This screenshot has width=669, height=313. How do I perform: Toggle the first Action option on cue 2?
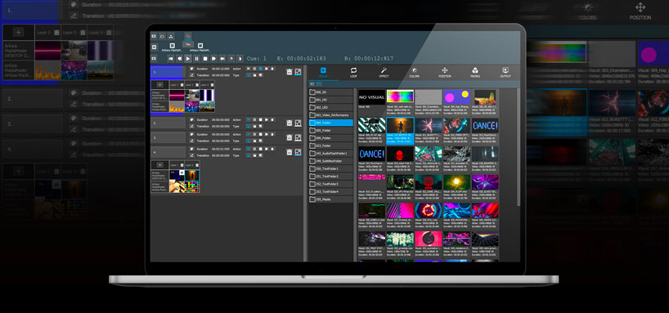[249, 120]
